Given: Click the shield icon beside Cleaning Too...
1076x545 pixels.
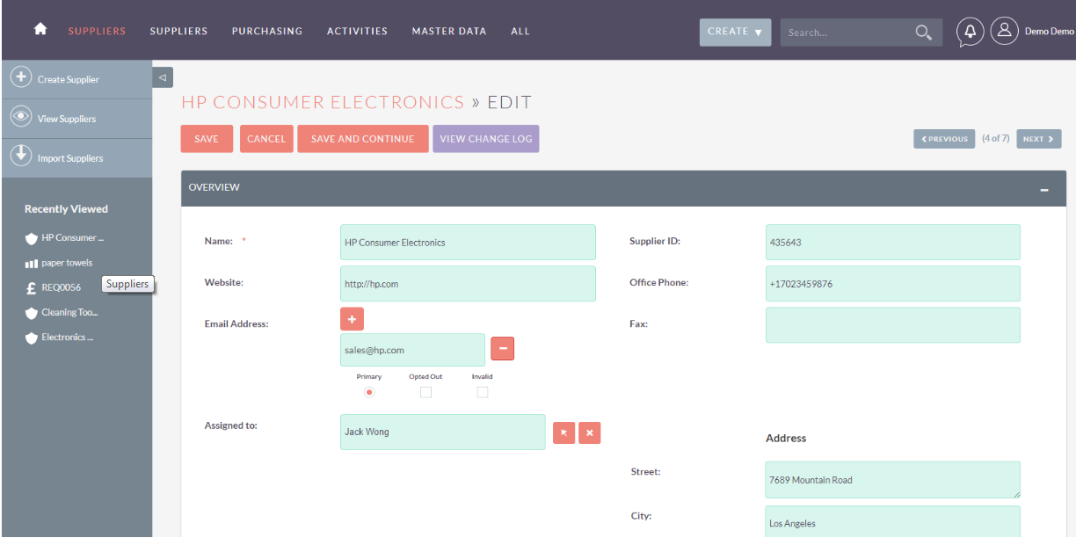Looking at the screenshot, I should tap(32, 312).
